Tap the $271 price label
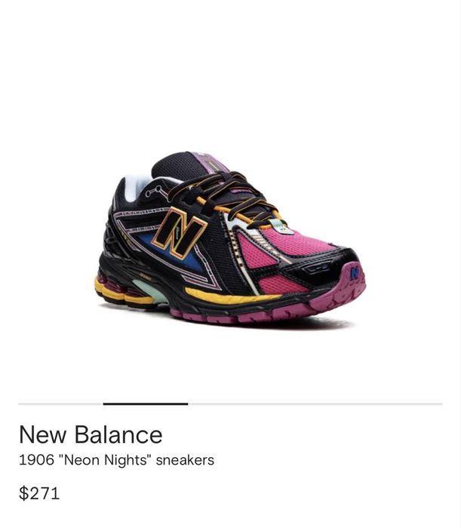 click(39, 493)
